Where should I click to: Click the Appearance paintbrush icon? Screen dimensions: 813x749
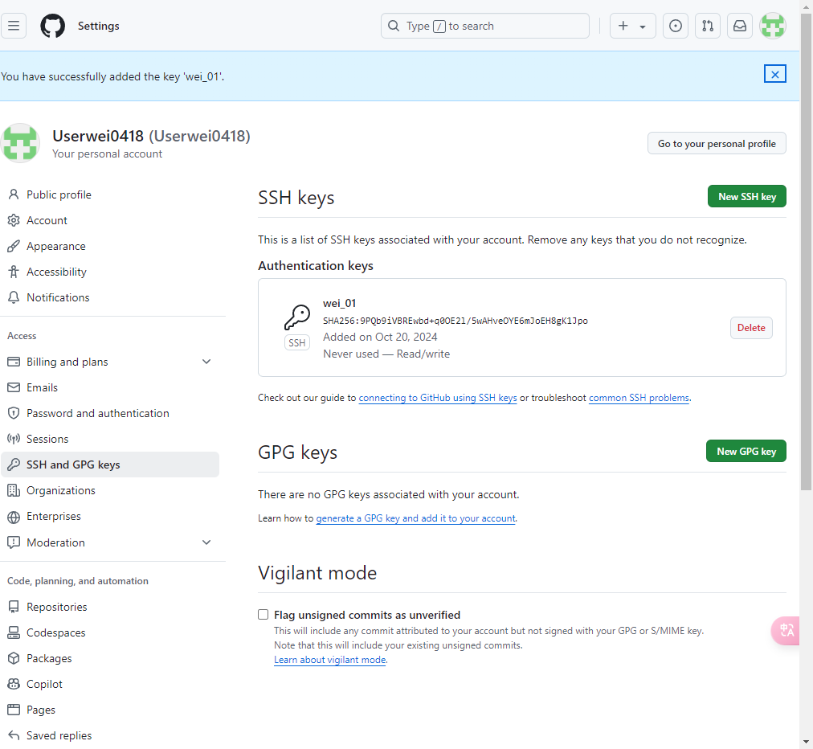[14, 246]
